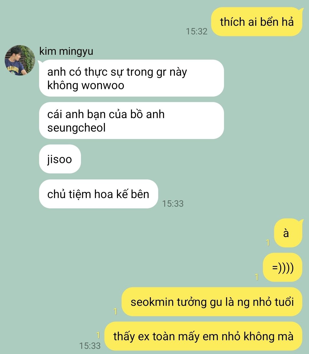Viewport: 309px width, 354px height.
Task: Tap the 'thấy ex toàn mấy em nhỏ không mà' message
Action: [203, 336]
